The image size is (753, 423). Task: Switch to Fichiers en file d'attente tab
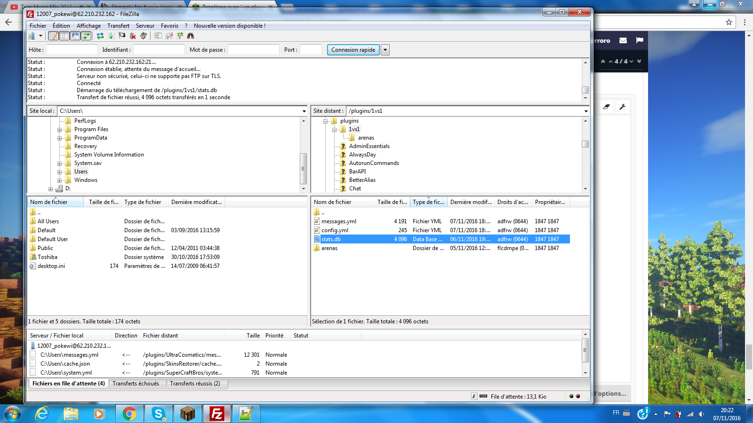coord(69,384)
